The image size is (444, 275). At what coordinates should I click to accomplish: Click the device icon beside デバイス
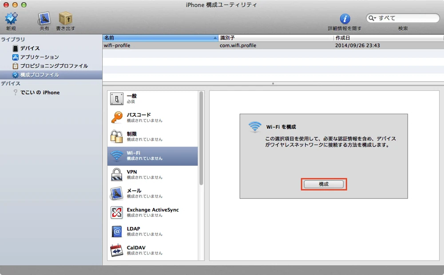point(16,48)
